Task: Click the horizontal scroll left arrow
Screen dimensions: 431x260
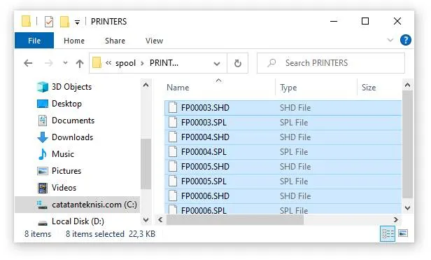Action: (160, 220)
